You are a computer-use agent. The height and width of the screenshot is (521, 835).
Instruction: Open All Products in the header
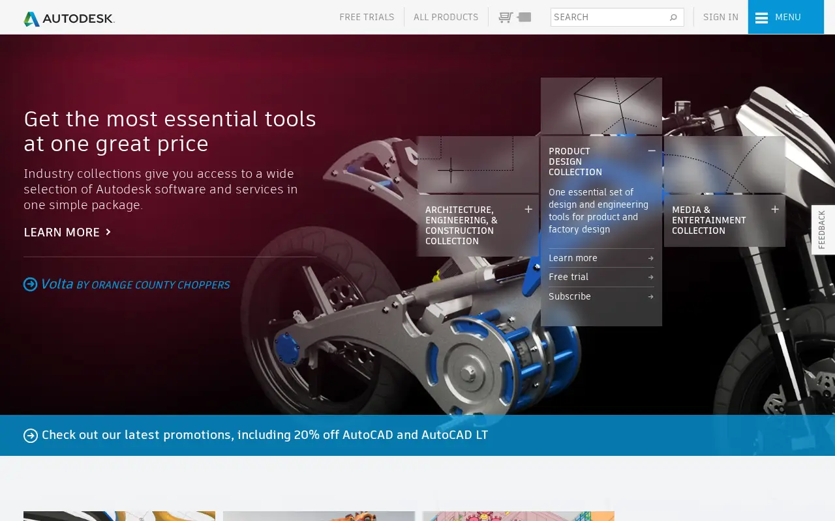tap(446, 17)
